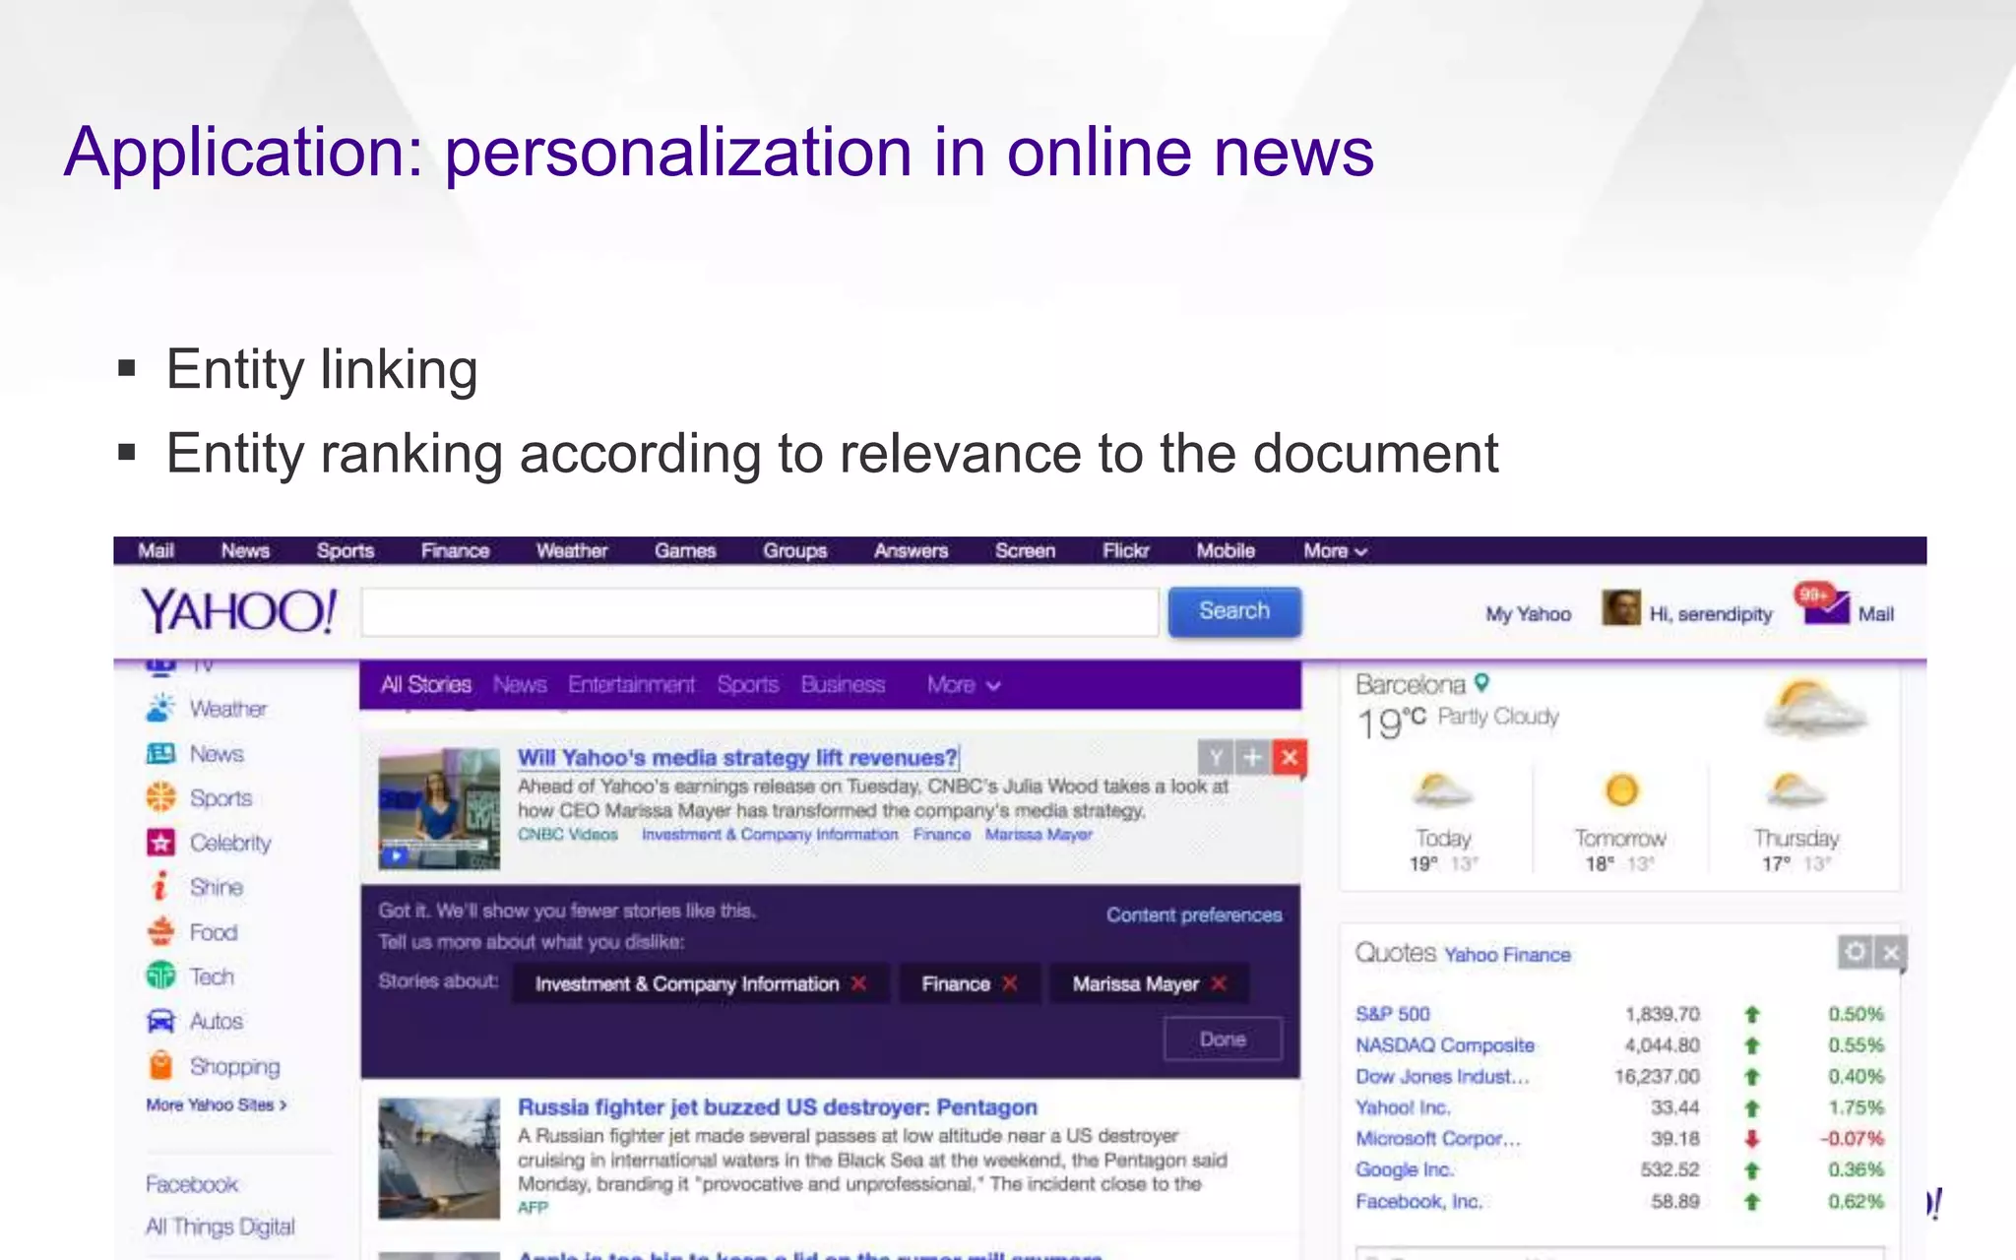Click the Autos car icon
Image resolution: width=2016 pixels, height=1260 pixels.
coord(160,1021)
